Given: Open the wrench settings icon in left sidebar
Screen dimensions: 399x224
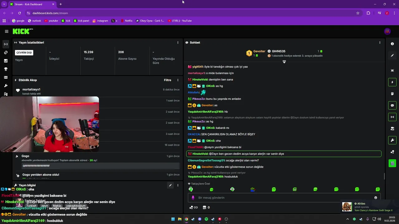Looking at the screenshot, I should tap(6, 86).
